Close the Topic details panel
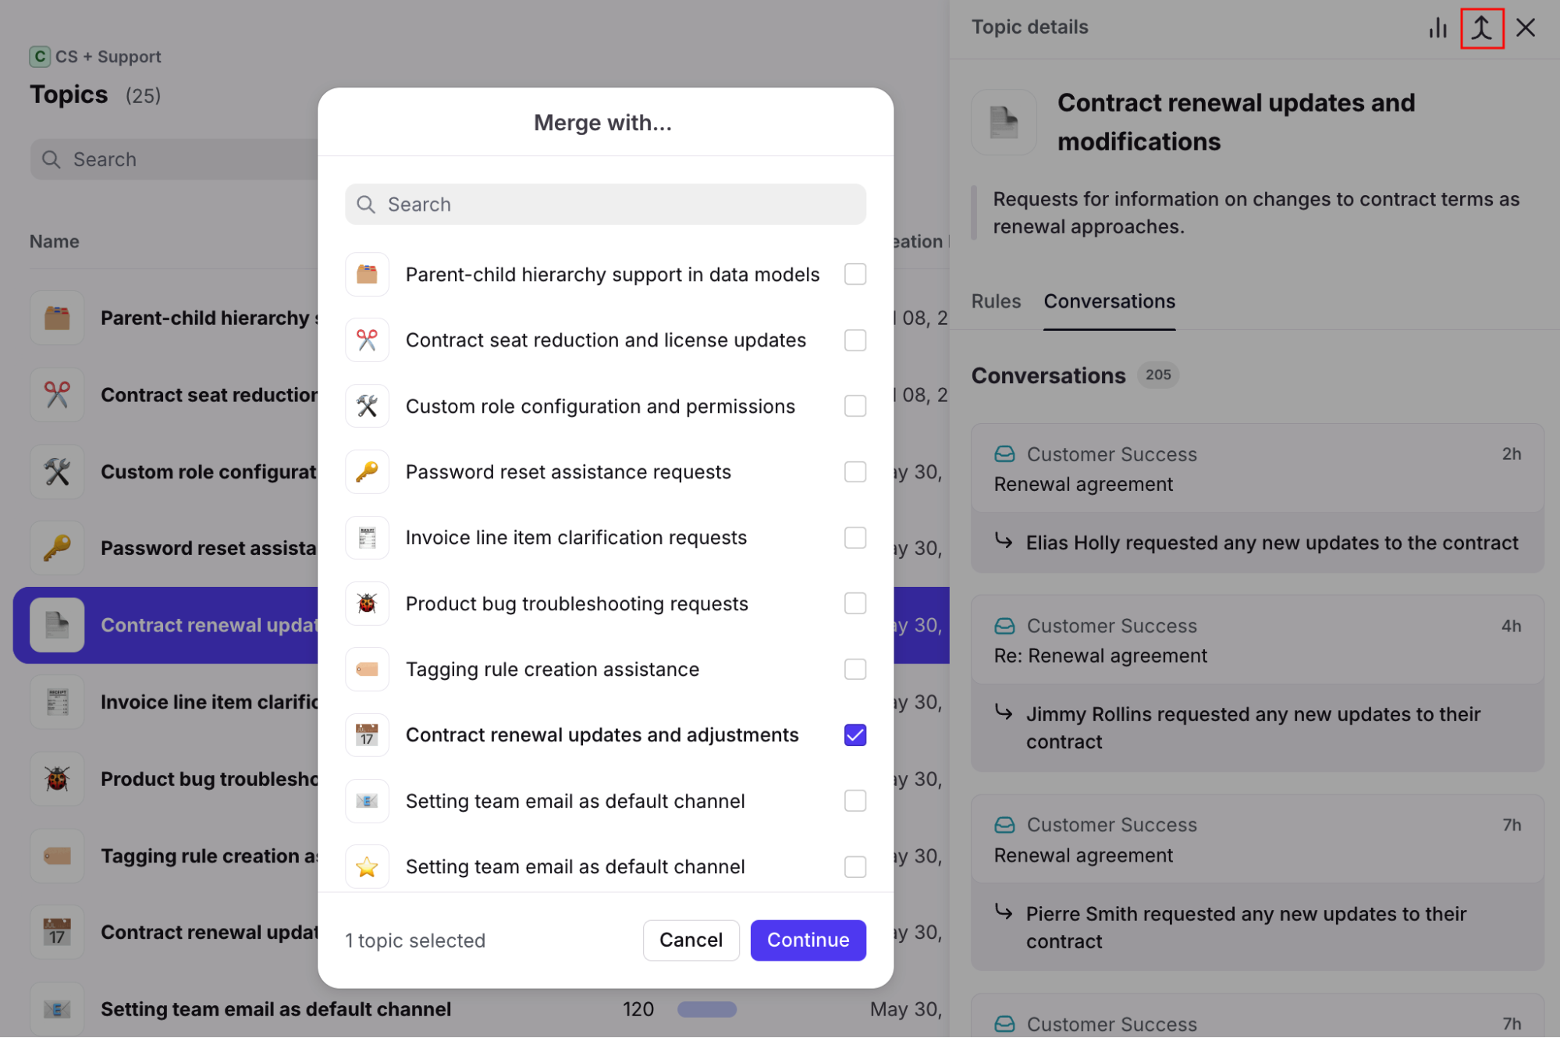This screenshot has height=1038, width=1560. click(x=1526, y=28)
